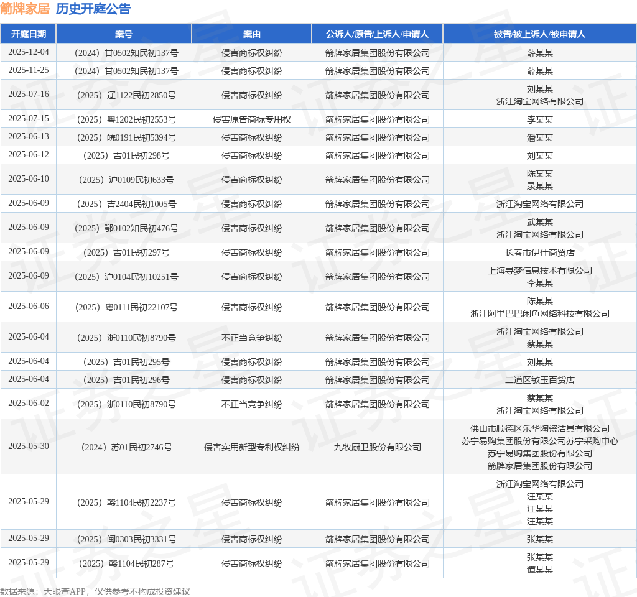Click 不正当竞争纠纷 in the 2025-06-02 row
637x597 pixels.
click(251, 404)
